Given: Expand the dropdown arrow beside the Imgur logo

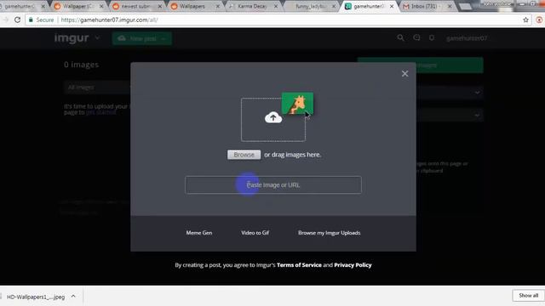Looking at the screenshot, I should coord(97,37).
